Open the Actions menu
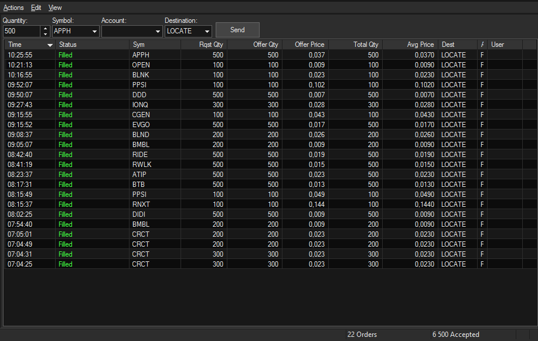 (x=13, y=8)
